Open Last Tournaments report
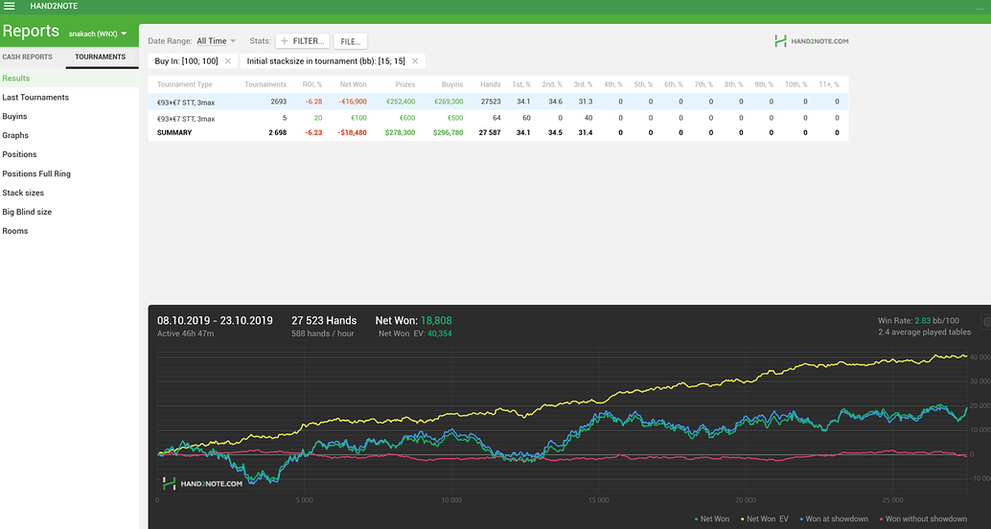991x529 pixels. click(x=35, y=98)
